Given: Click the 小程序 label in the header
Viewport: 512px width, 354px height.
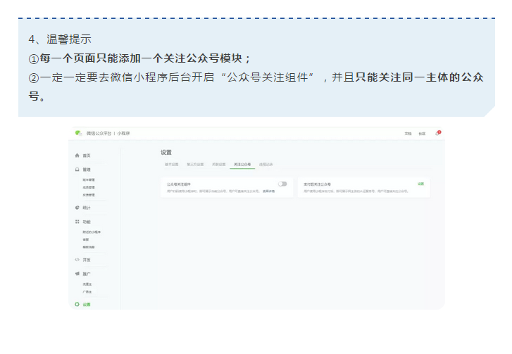Looking at the screenshot, I should tap(124, 134).
